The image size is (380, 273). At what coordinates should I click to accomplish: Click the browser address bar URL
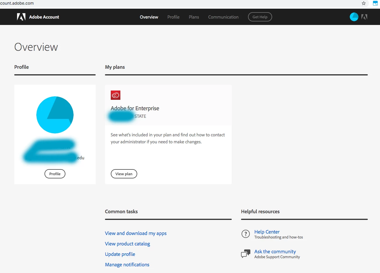(17, 3)
